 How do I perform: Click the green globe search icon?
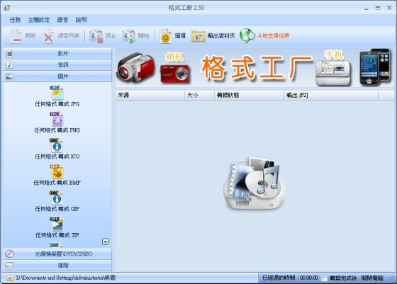pyautogui.click(x=247, y=35)
